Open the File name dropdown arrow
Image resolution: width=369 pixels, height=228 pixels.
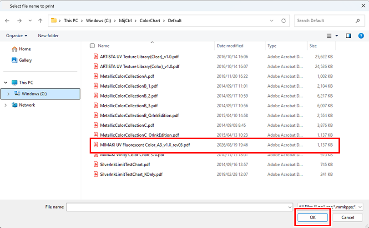(x=290, y=207)
